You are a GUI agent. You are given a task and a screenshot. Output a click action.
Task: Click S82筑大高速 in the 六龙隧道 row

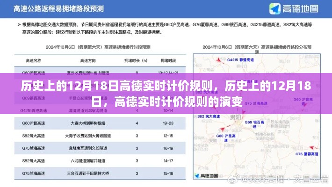click(34, 161)
